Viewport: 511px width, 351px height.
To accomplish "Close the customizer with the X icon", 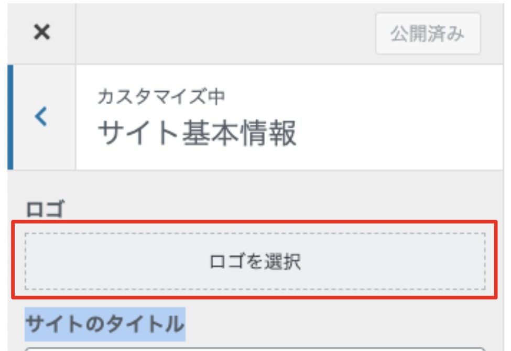I will 42,33.
